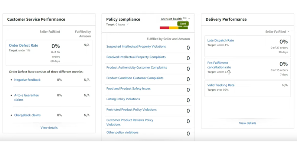Screen dimensions: 297x148
Task: Click the red segment of health bar
Action: [x=164, y=28]
